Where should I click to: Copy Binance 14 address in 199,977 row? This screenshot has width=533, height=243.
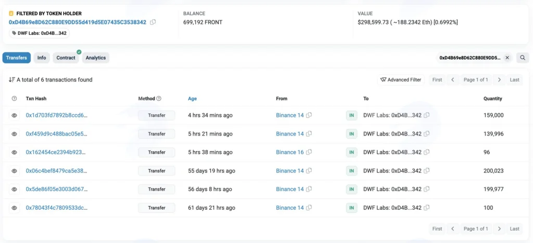point(309,189)
